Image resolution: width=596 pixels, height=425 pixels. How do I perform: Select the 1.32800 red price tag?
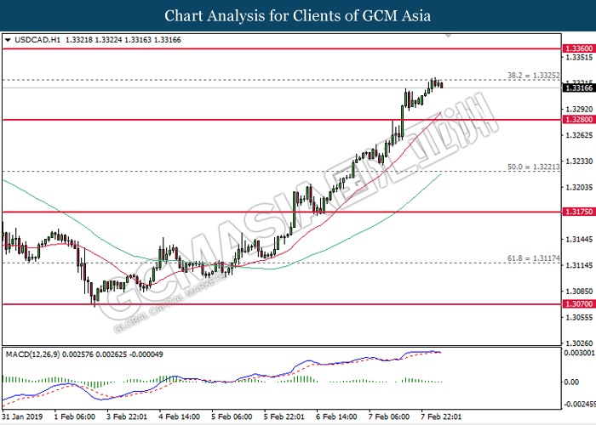(578, 120)
